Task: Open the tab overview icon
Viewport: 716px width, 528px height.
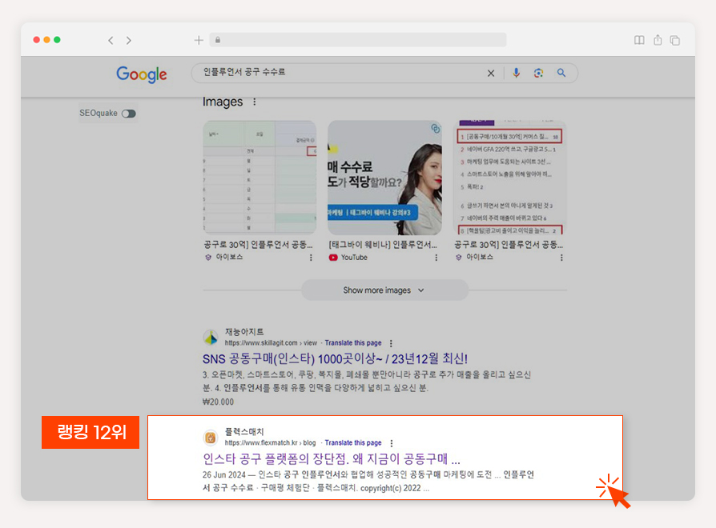Action: coord(675,40)
